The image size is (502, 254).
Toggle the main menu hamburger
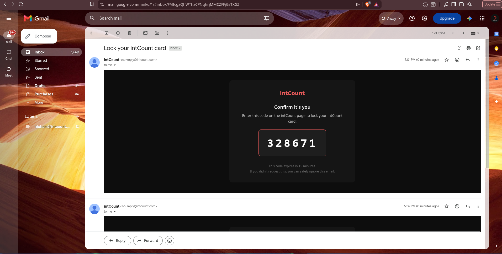point(9,18)
